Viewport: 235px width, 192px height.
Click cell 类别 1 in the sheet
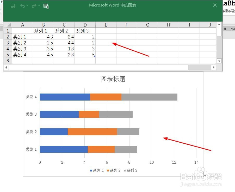22,37
